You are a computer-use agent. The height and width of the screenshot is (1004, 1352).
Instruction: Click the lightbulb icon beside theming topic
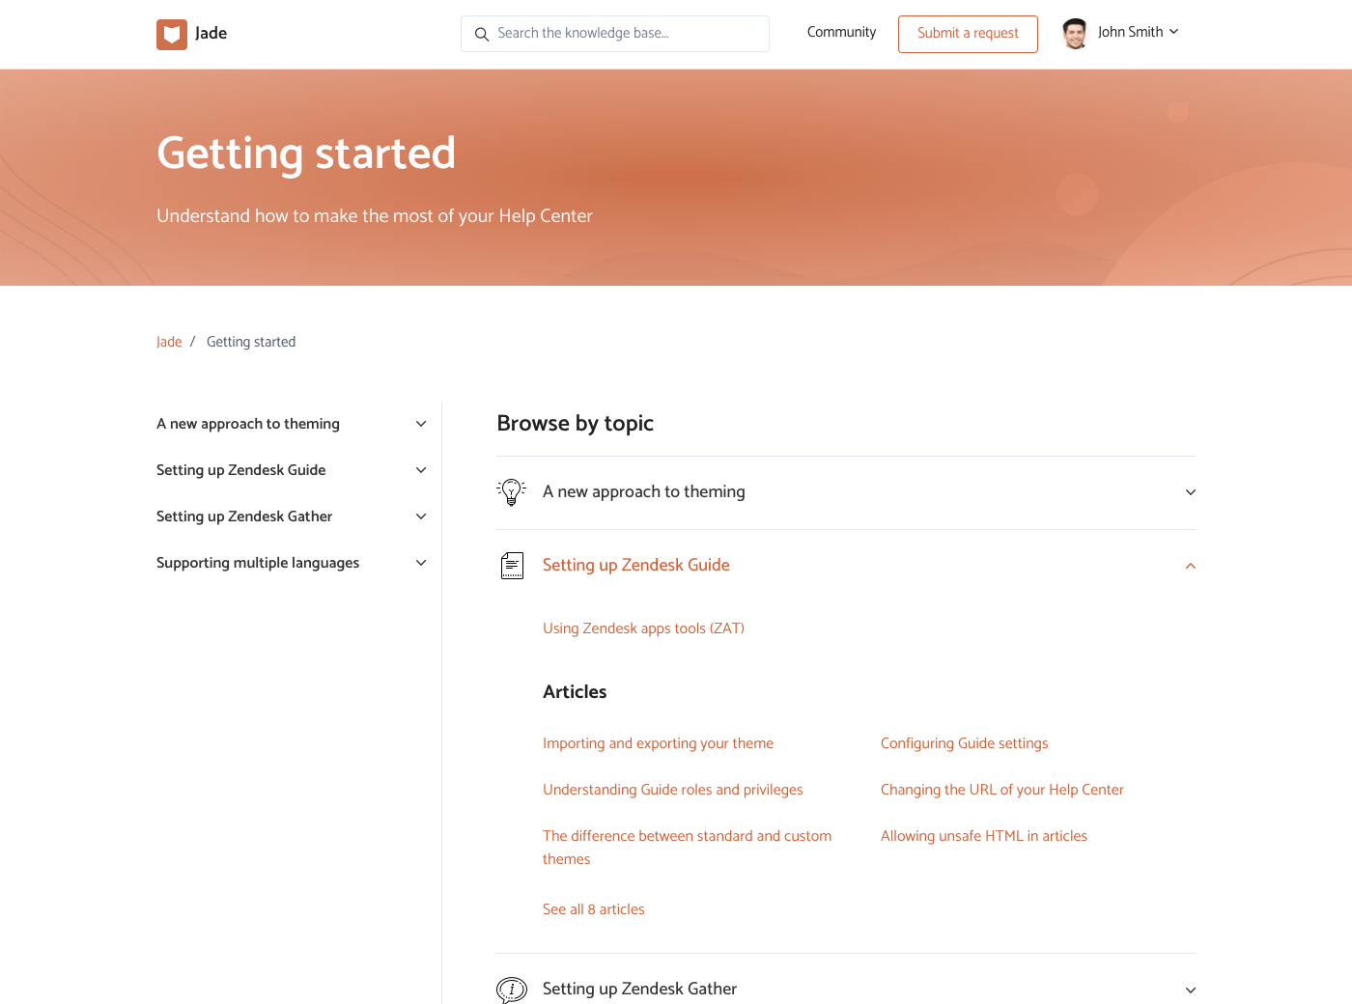click(x=511, y=492)
